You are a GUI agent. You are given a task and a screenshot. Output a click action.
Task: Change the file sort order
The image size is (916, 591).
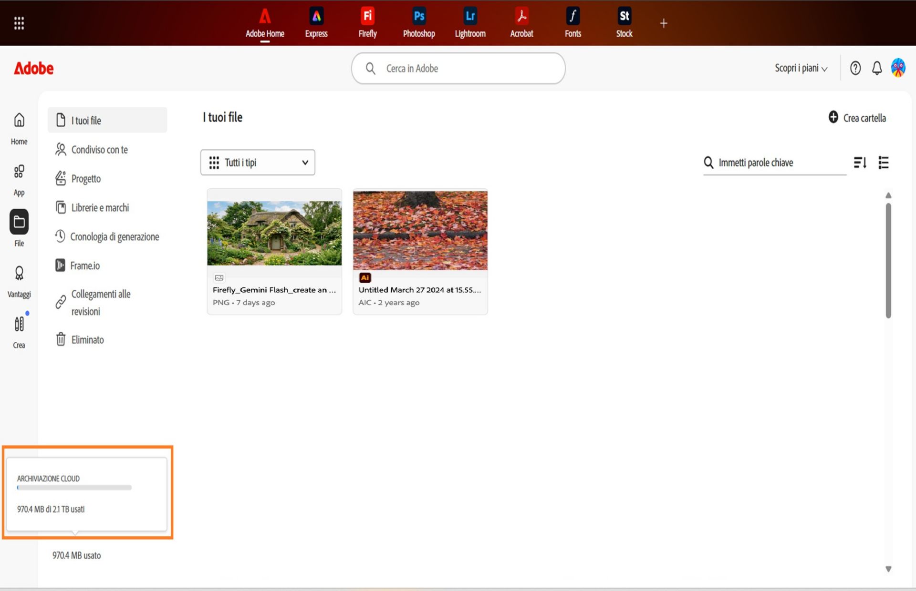pos(860,163)
